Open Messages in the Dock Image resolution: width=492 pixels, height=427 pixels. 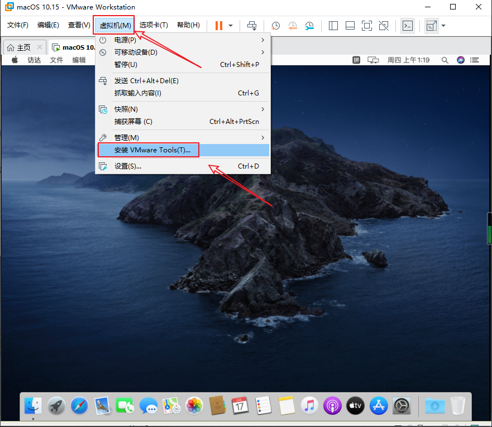pyautogui.click(x=148, y=406)
